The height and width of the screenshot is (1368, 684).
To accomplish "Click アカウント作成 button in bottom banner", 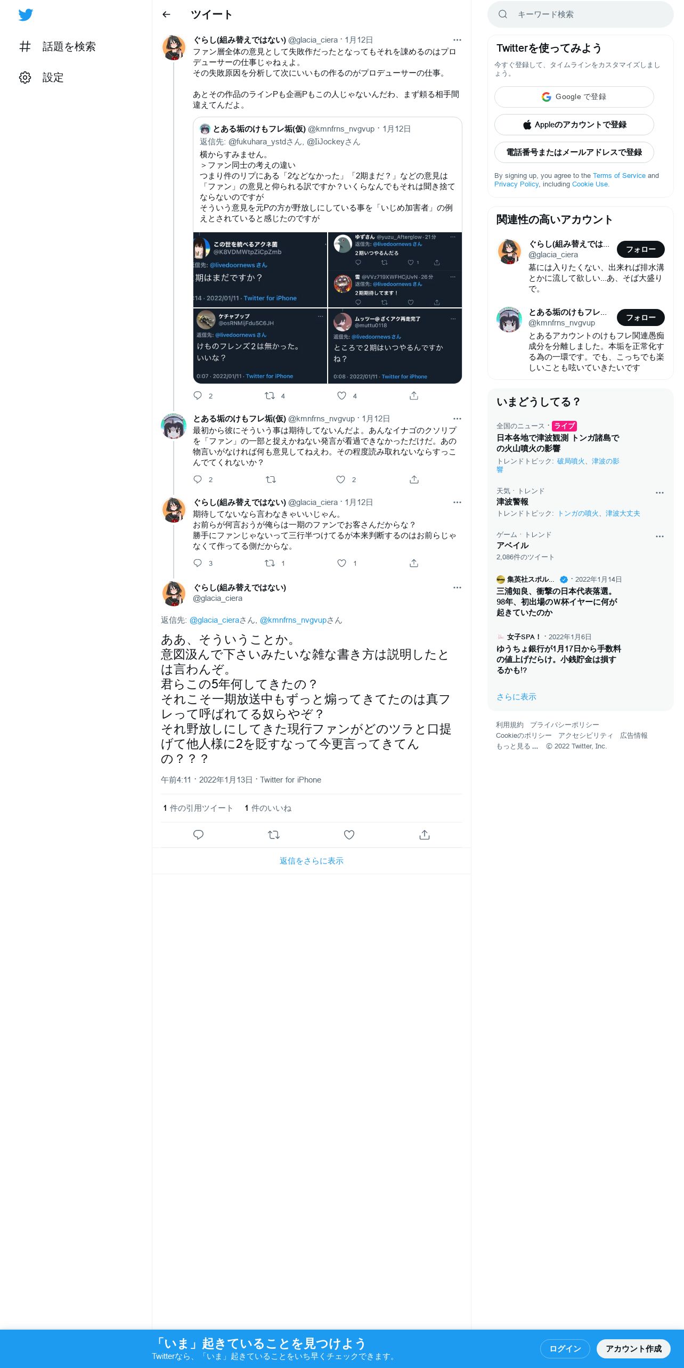I will point(633,1348).
